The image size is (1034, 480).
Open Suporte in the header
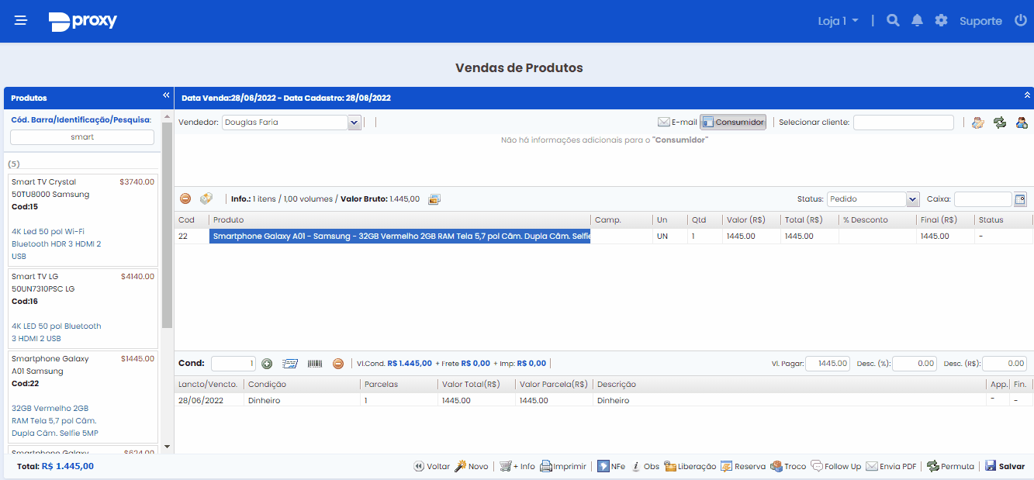(x=980, y=21)
